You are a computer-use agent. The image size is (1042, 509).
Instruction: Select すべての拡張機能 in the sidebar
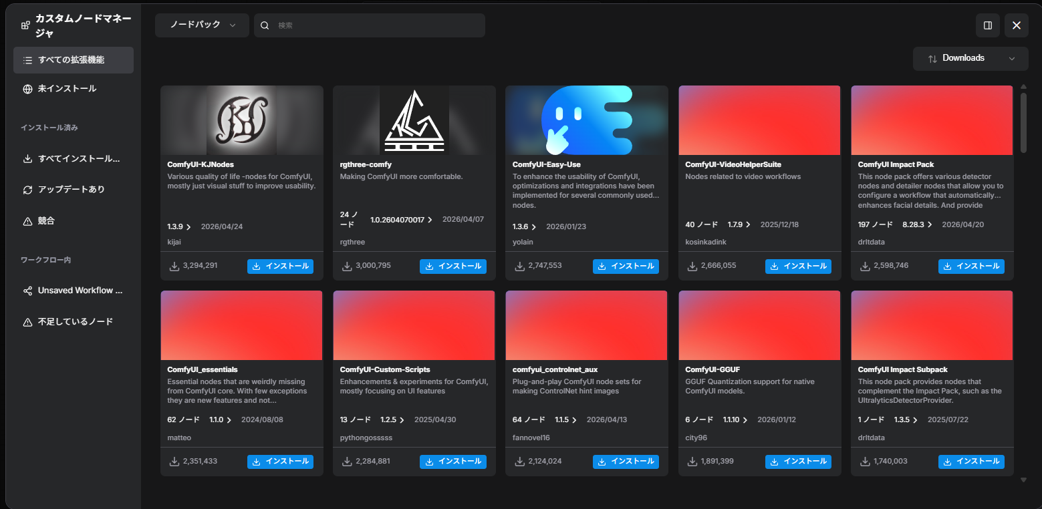74,60
